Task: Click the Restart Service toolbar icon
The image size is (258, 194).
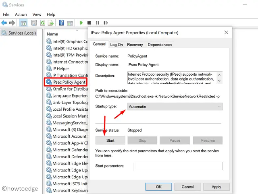Action: pos(106,23)
